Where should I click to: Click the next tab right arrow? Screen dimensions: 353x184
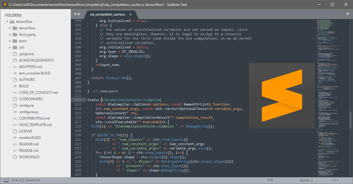click(x=79, y=14)
